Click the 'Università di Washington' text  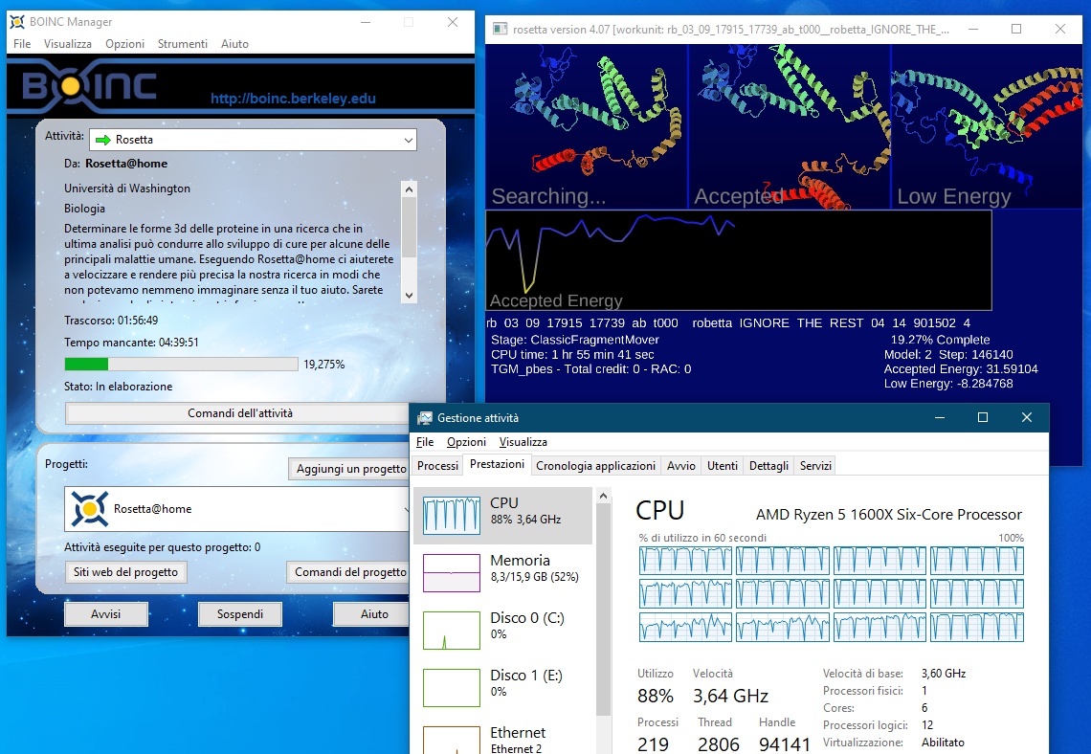[127, 188]
